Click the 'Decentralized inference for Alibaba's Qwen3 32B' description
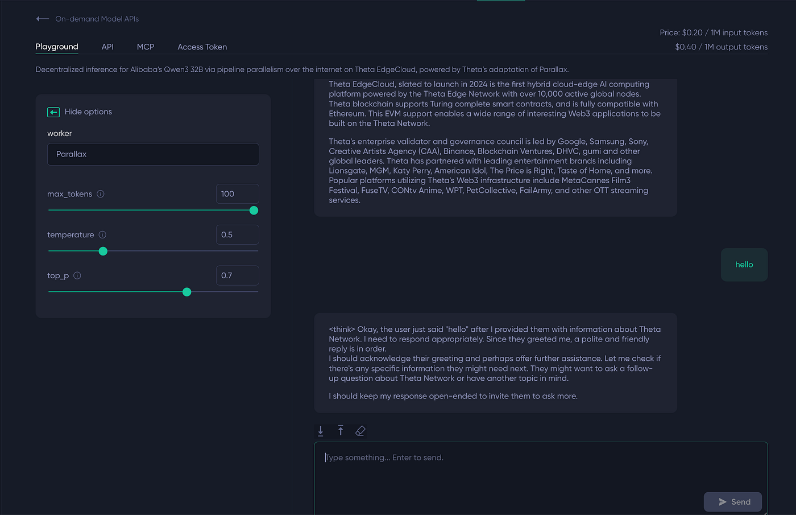 click(x=302, y=69)
